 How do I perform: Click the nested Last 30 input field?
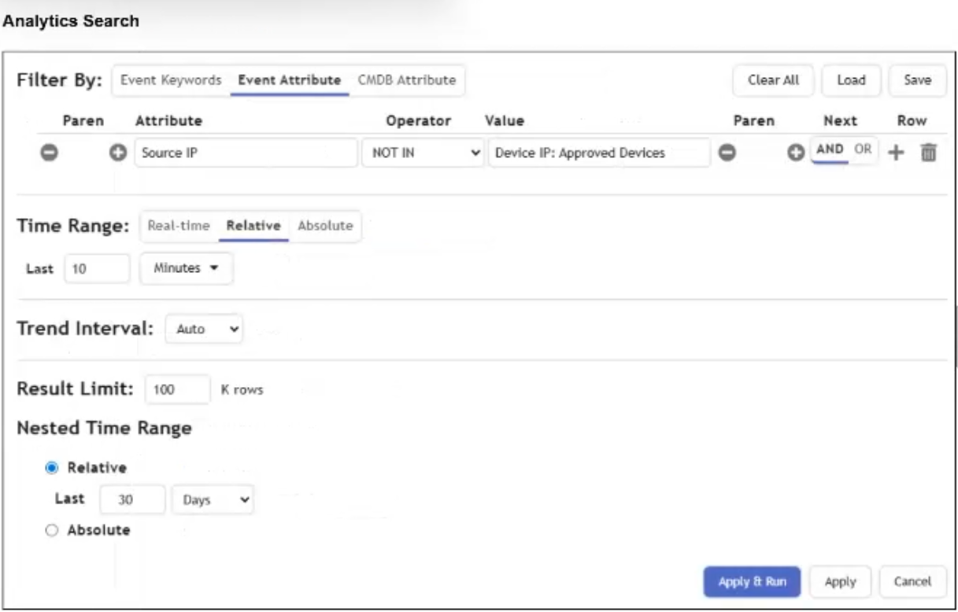point(133,500)
